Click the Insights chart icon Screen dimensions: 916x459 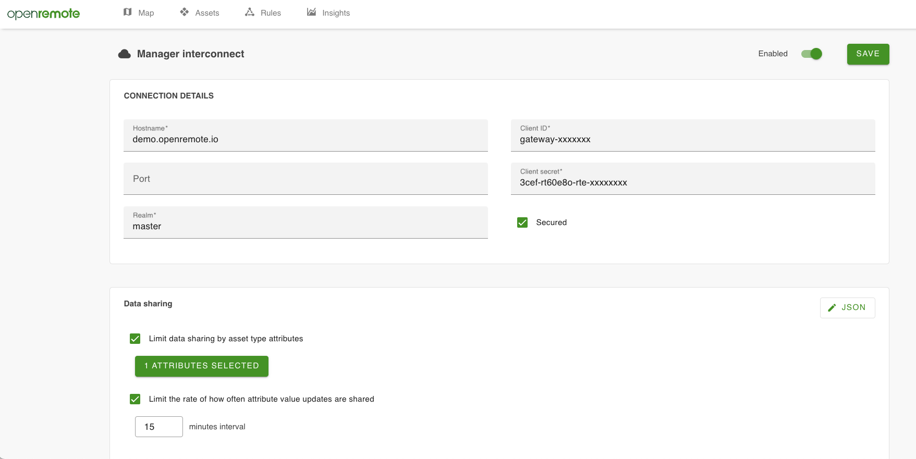click(x=311, y=12)
